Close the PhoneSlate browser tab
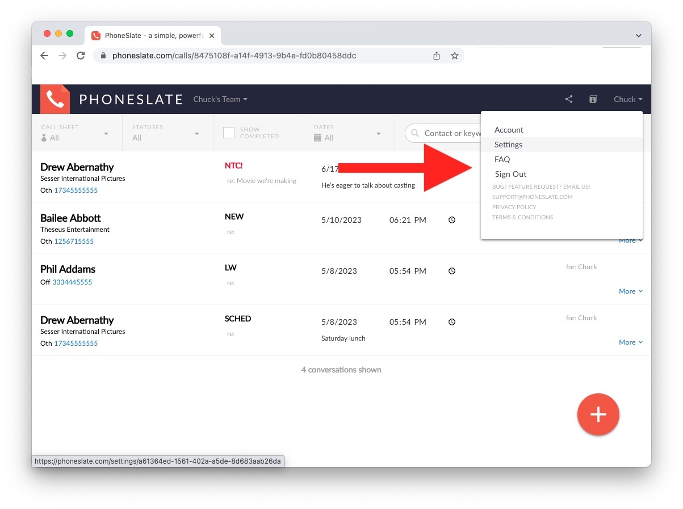This screenshot has height=509, width=683. pos(212,36)
